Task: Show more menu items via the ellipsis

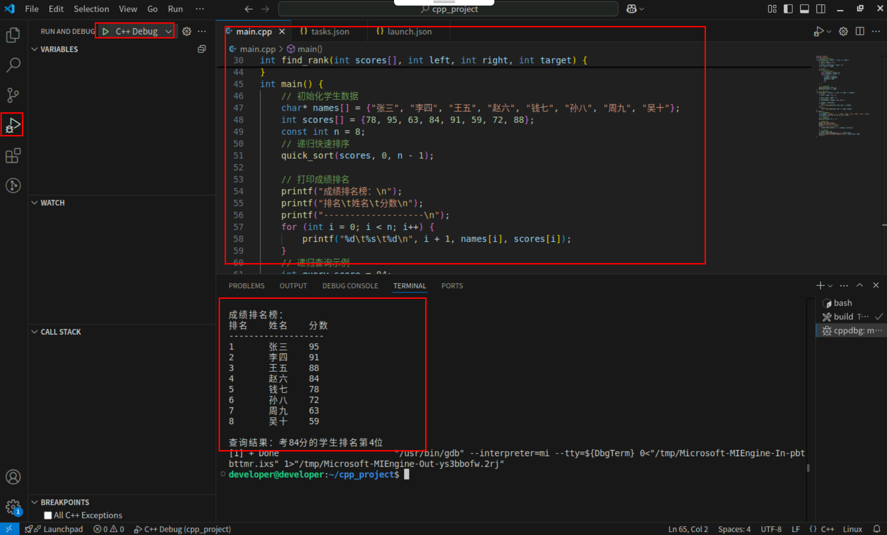Action: point(200,9)
